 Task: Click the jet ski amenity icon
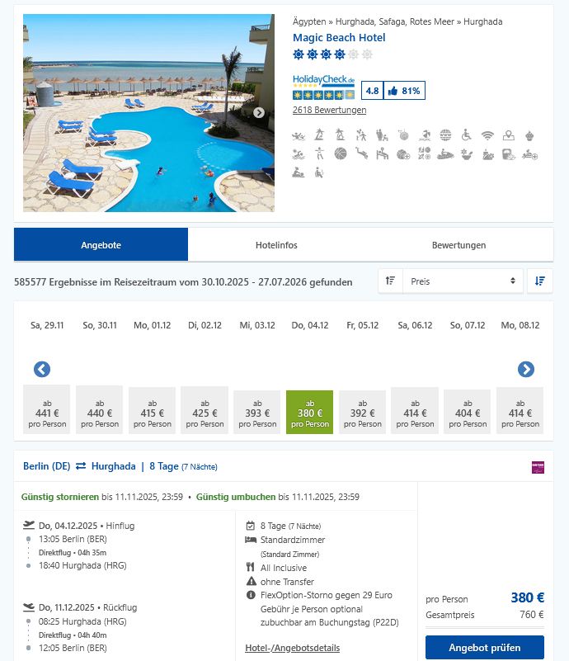[445, 153]
